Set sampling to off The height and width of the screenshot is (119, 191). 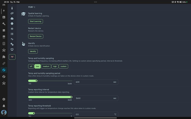(x=31, y=66)
